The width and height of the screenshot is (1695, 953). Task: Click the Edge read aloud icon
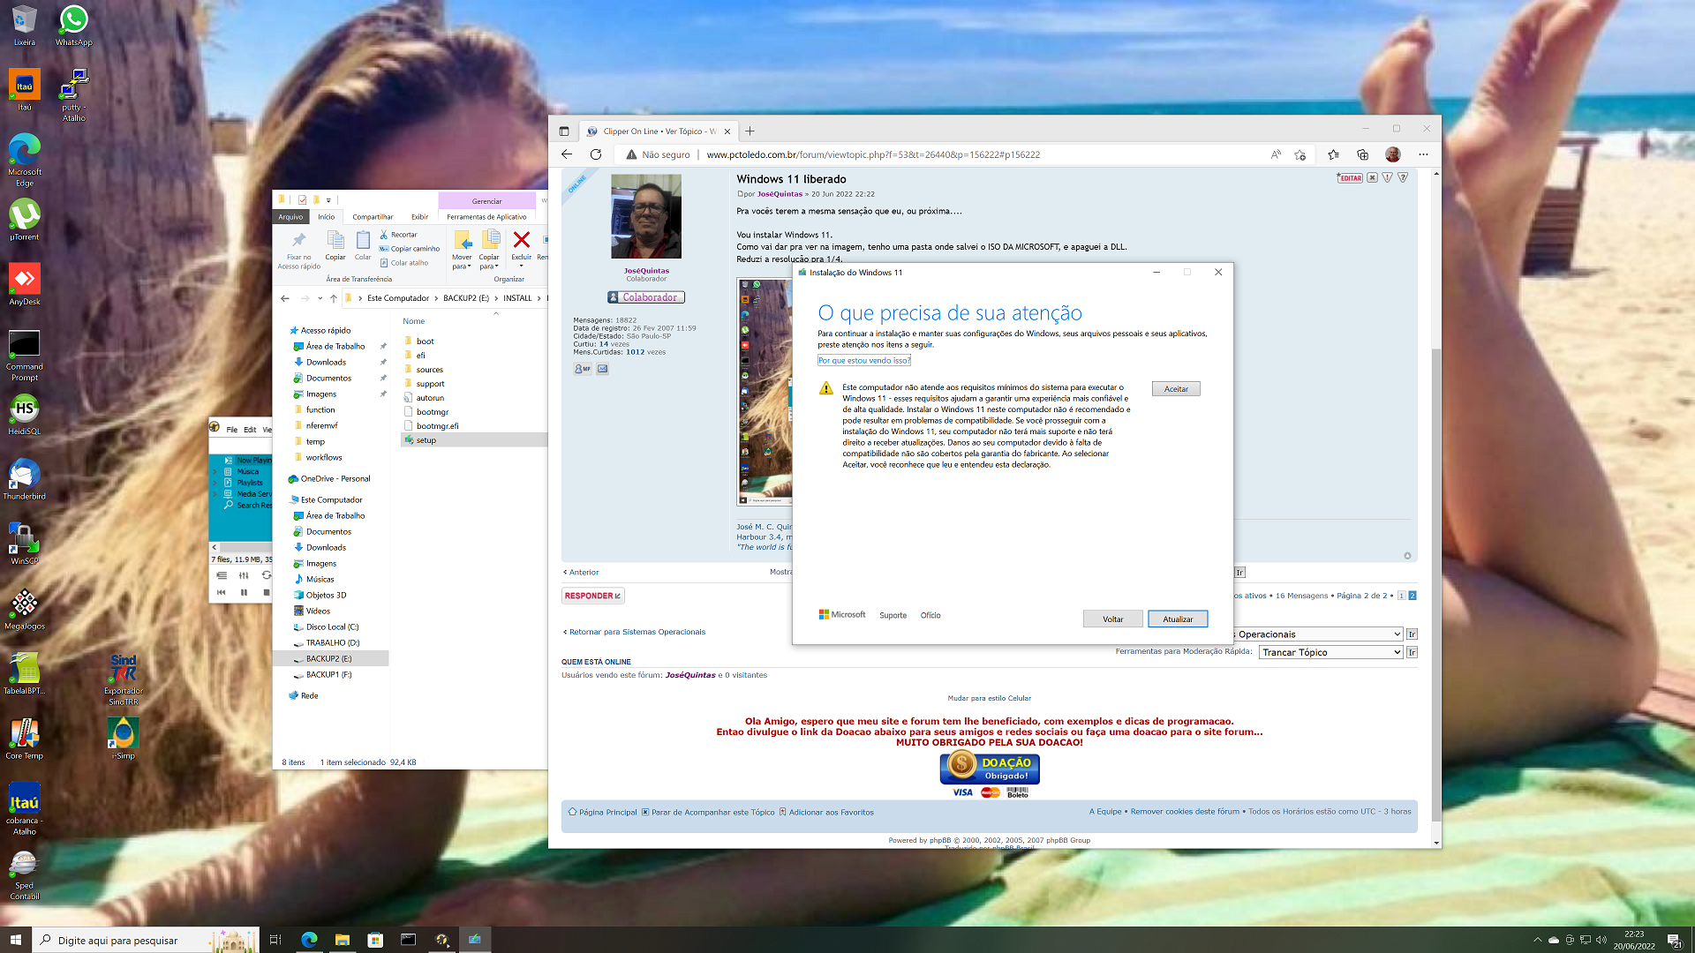1276,154
